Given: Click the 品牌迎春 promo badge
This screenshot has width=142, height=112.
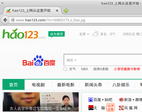Looking at the screenshot, I should coord(110,107).
